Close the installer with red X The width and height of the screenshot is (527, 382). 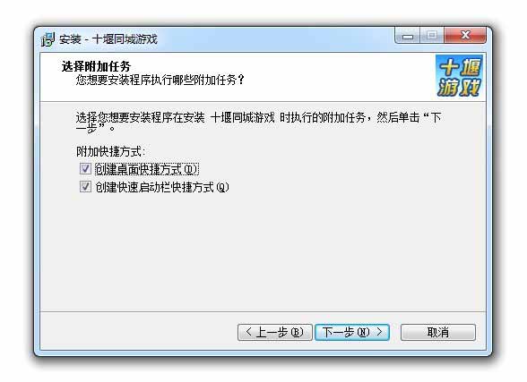(x=465, y=35)
